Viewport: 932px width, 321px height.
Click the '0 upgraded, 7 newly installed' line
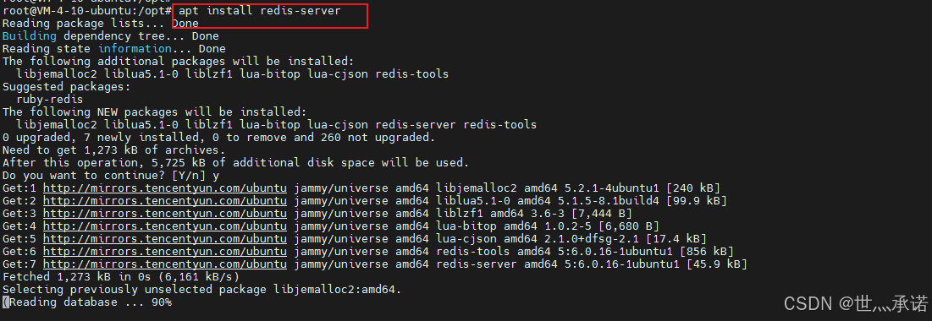pyautogui.click(x=218, y=138)
